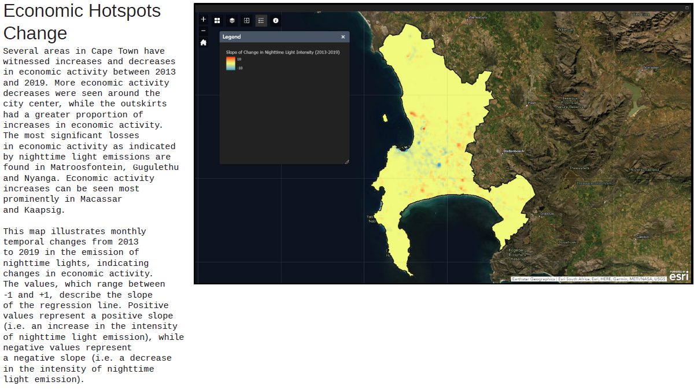Zoom out using the minus button

pos(204,30)
